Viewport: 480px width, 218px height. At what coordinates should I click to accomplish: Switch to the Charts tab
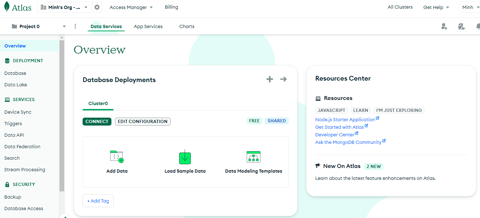click(187, 26)
